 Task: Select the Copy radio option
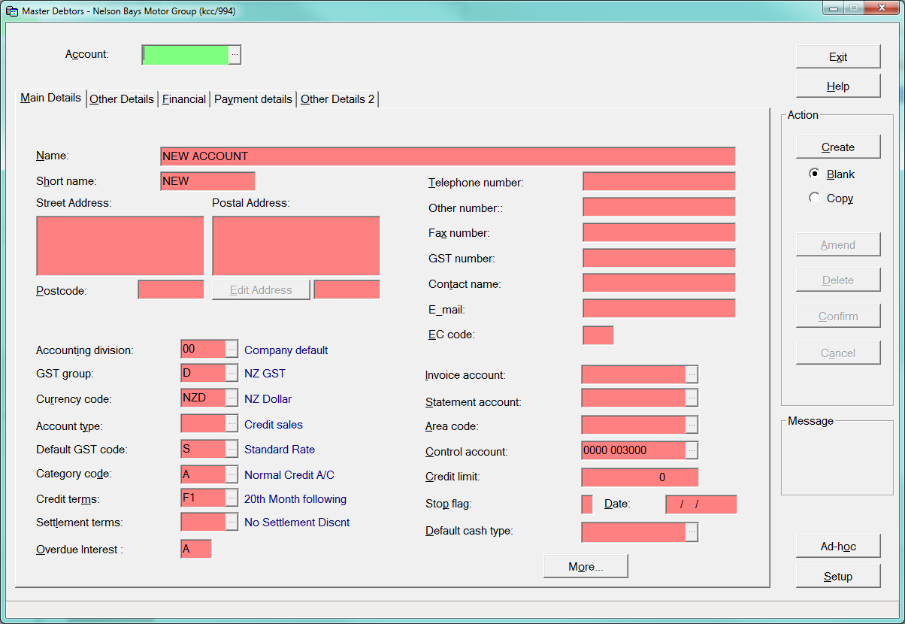(x=814, y=198)
